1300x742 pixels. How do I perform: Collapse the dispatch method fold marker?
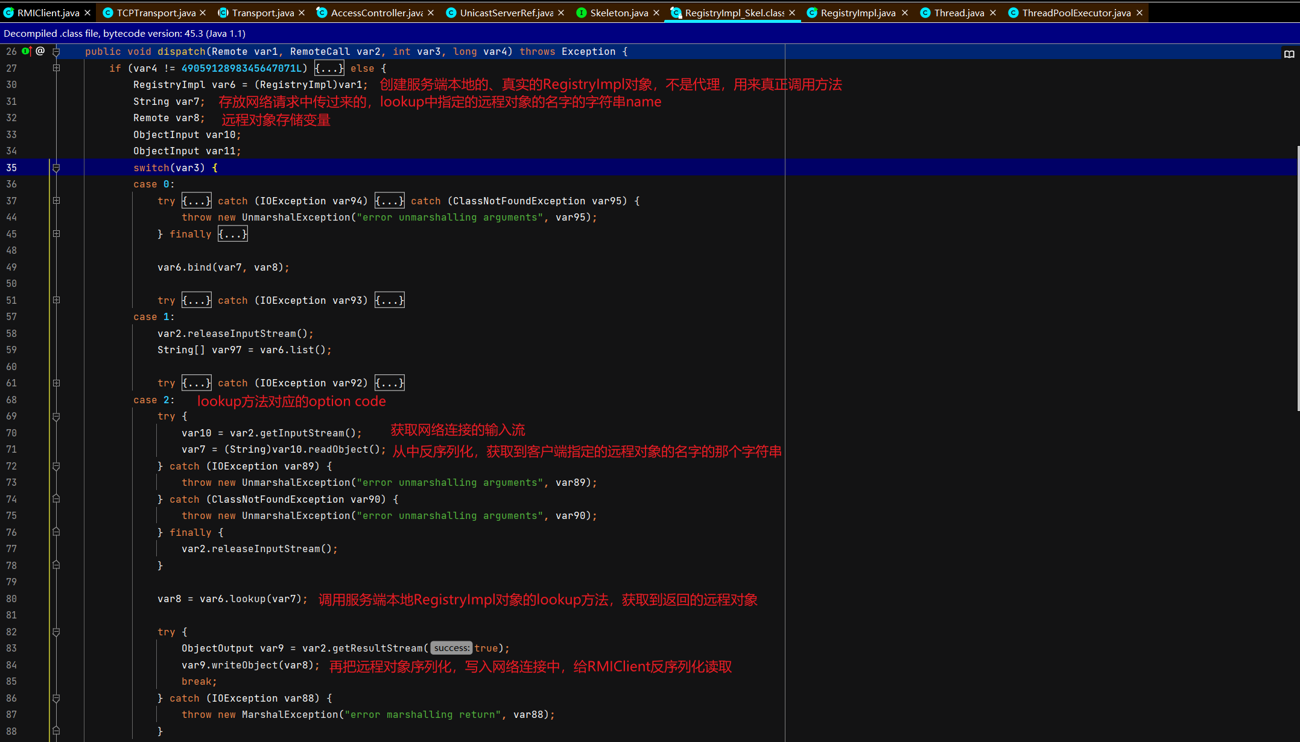point(56,52)
